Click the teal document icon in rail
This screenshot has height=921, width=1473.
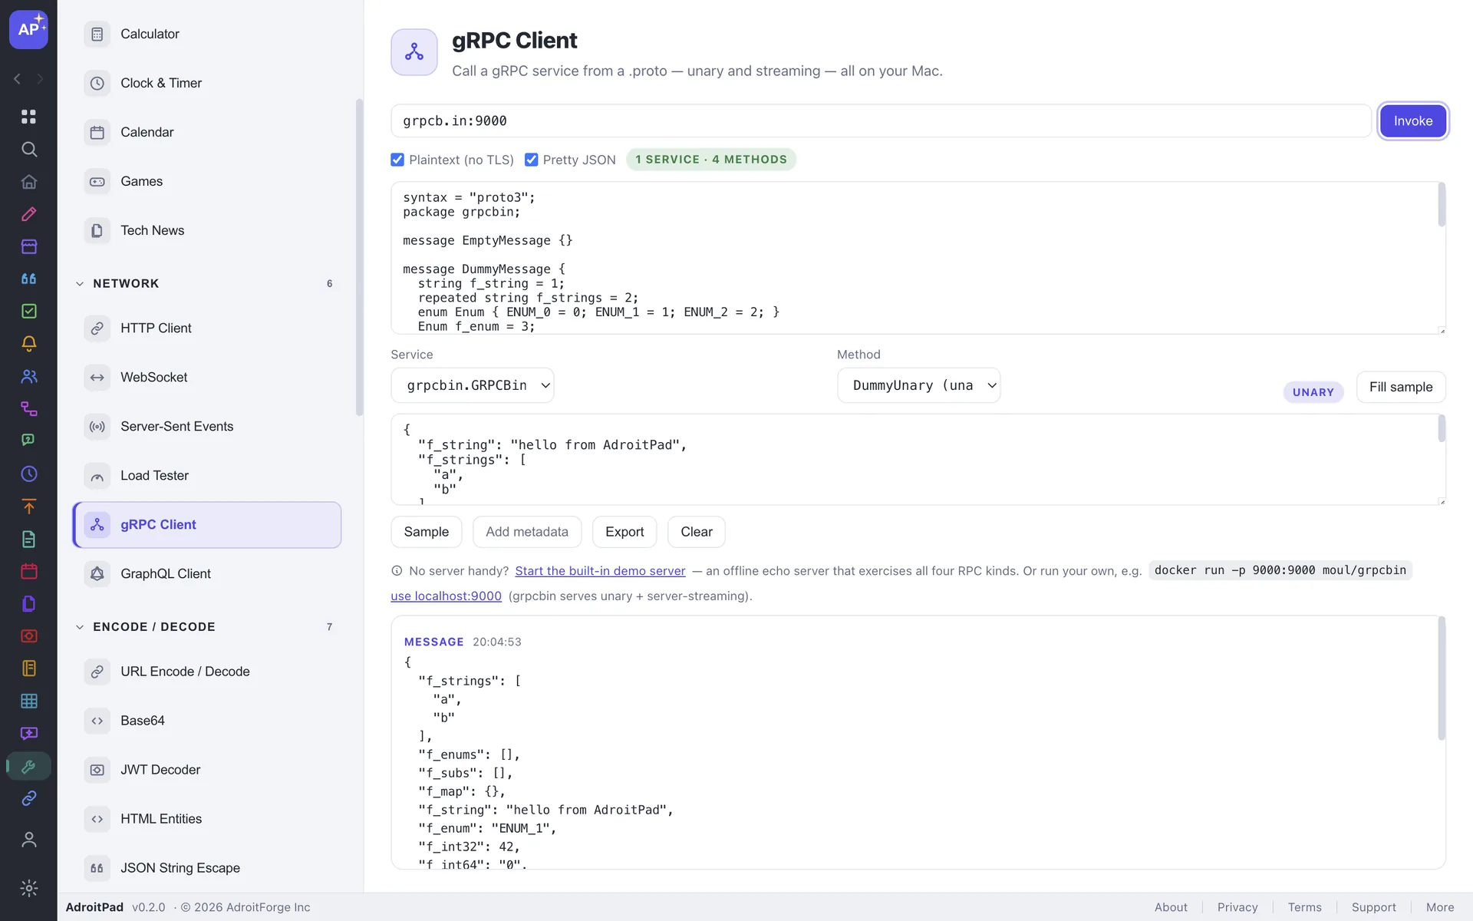tap(28, 539)
